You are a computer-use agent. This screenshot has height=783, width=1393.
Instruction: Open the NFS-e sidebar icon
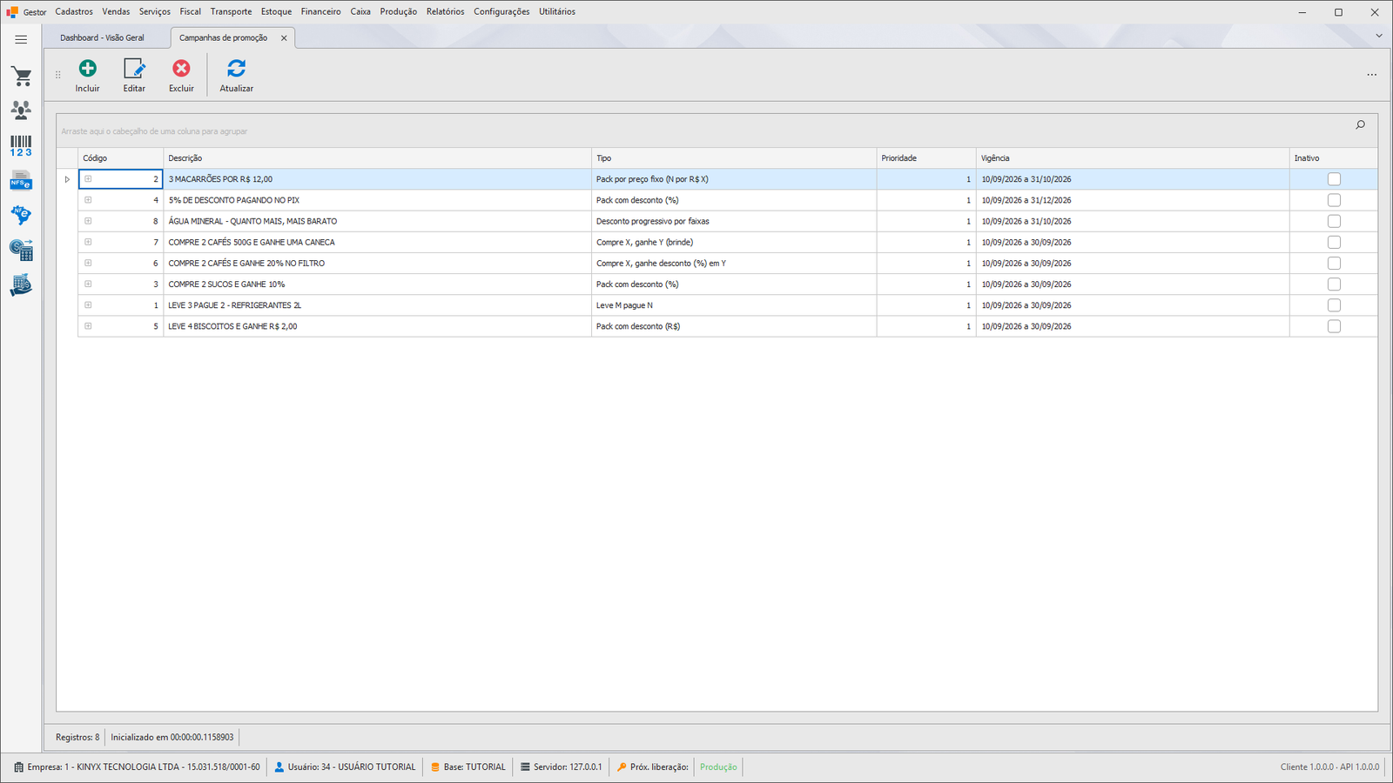[x=21, y=181]
